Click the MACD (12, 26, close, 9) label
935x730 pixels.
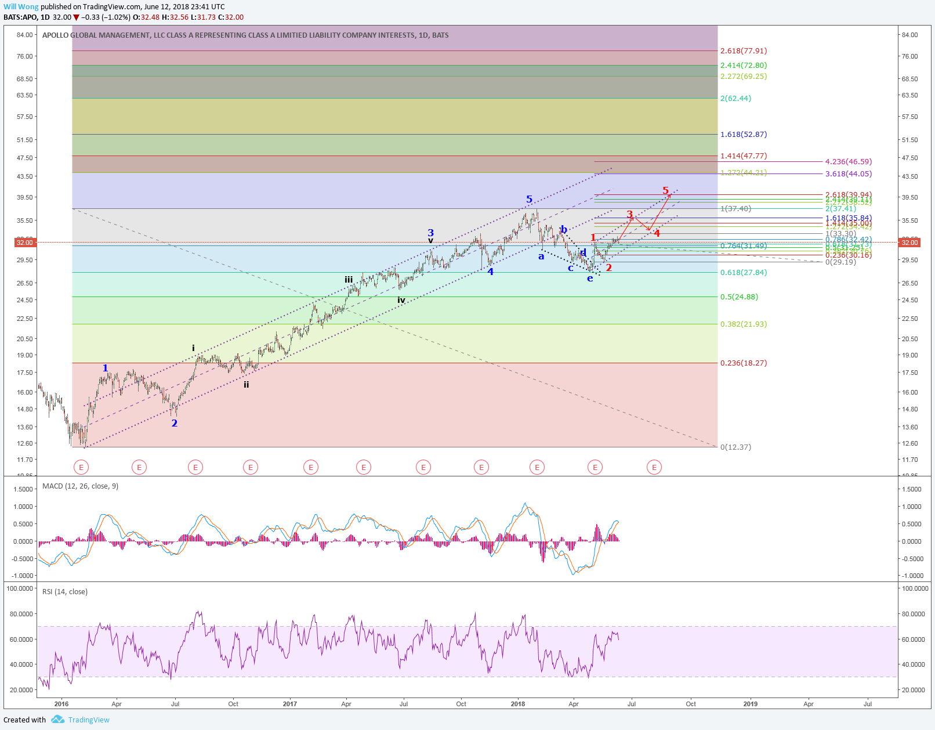80,486
